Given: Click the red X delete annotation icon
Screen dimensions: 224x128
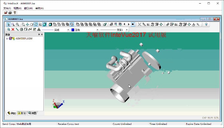Looking at the screenshot, I should (13, 29).
